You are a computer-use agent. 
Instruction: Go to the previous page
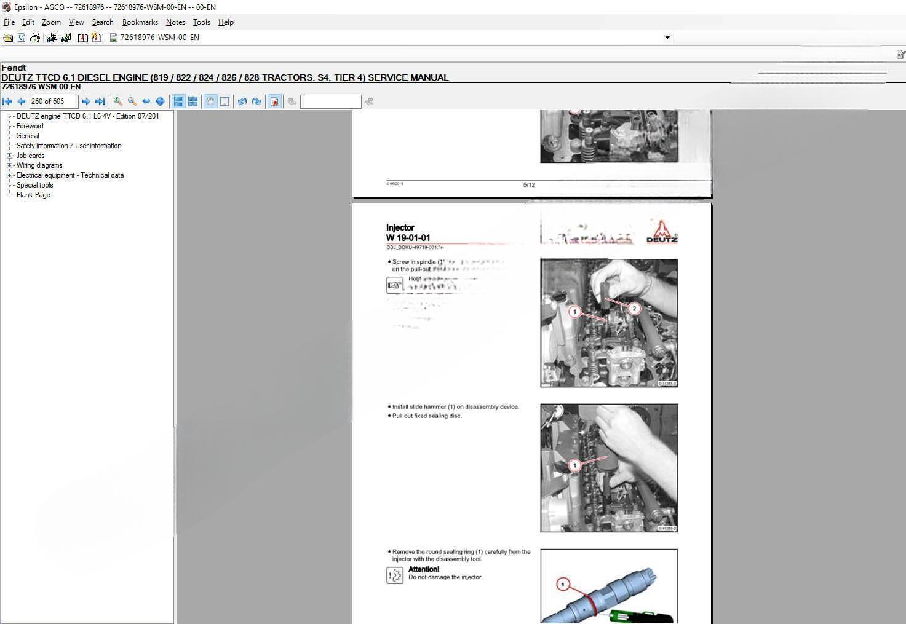pyautogui.click(x=22, y=101)
